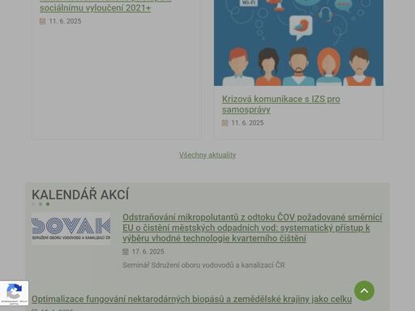Screen dimensions: 415x311
Task: Click text Seminář Sdružení oboru vodovodů a kanalizací ČR
Action: coord(203,265)
